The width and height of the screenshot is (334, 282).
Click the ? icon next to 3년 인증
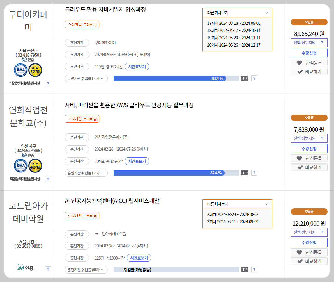click(x=48, y=269)
